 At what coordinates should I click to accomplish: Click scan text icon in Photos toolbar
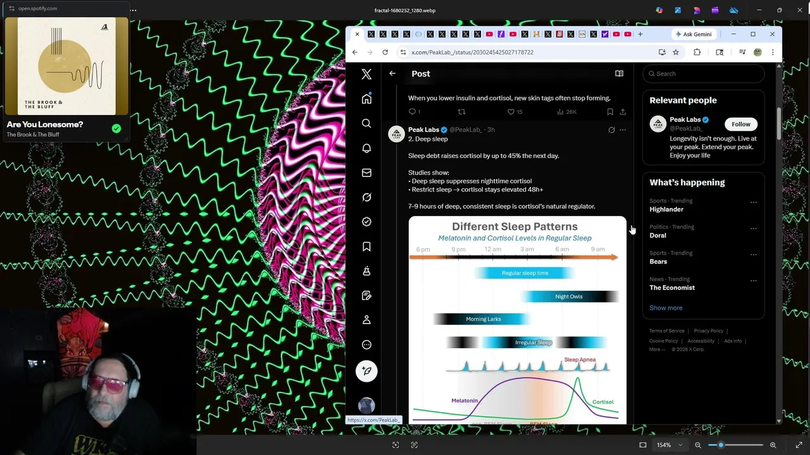[414, 445]
